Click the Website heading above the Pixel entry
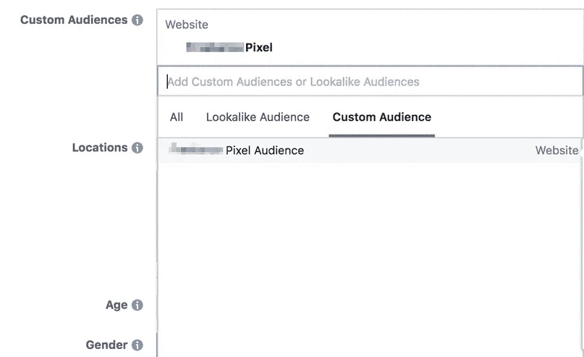The width and height of the screenshot is (584, 357). [x=187, y=25]
